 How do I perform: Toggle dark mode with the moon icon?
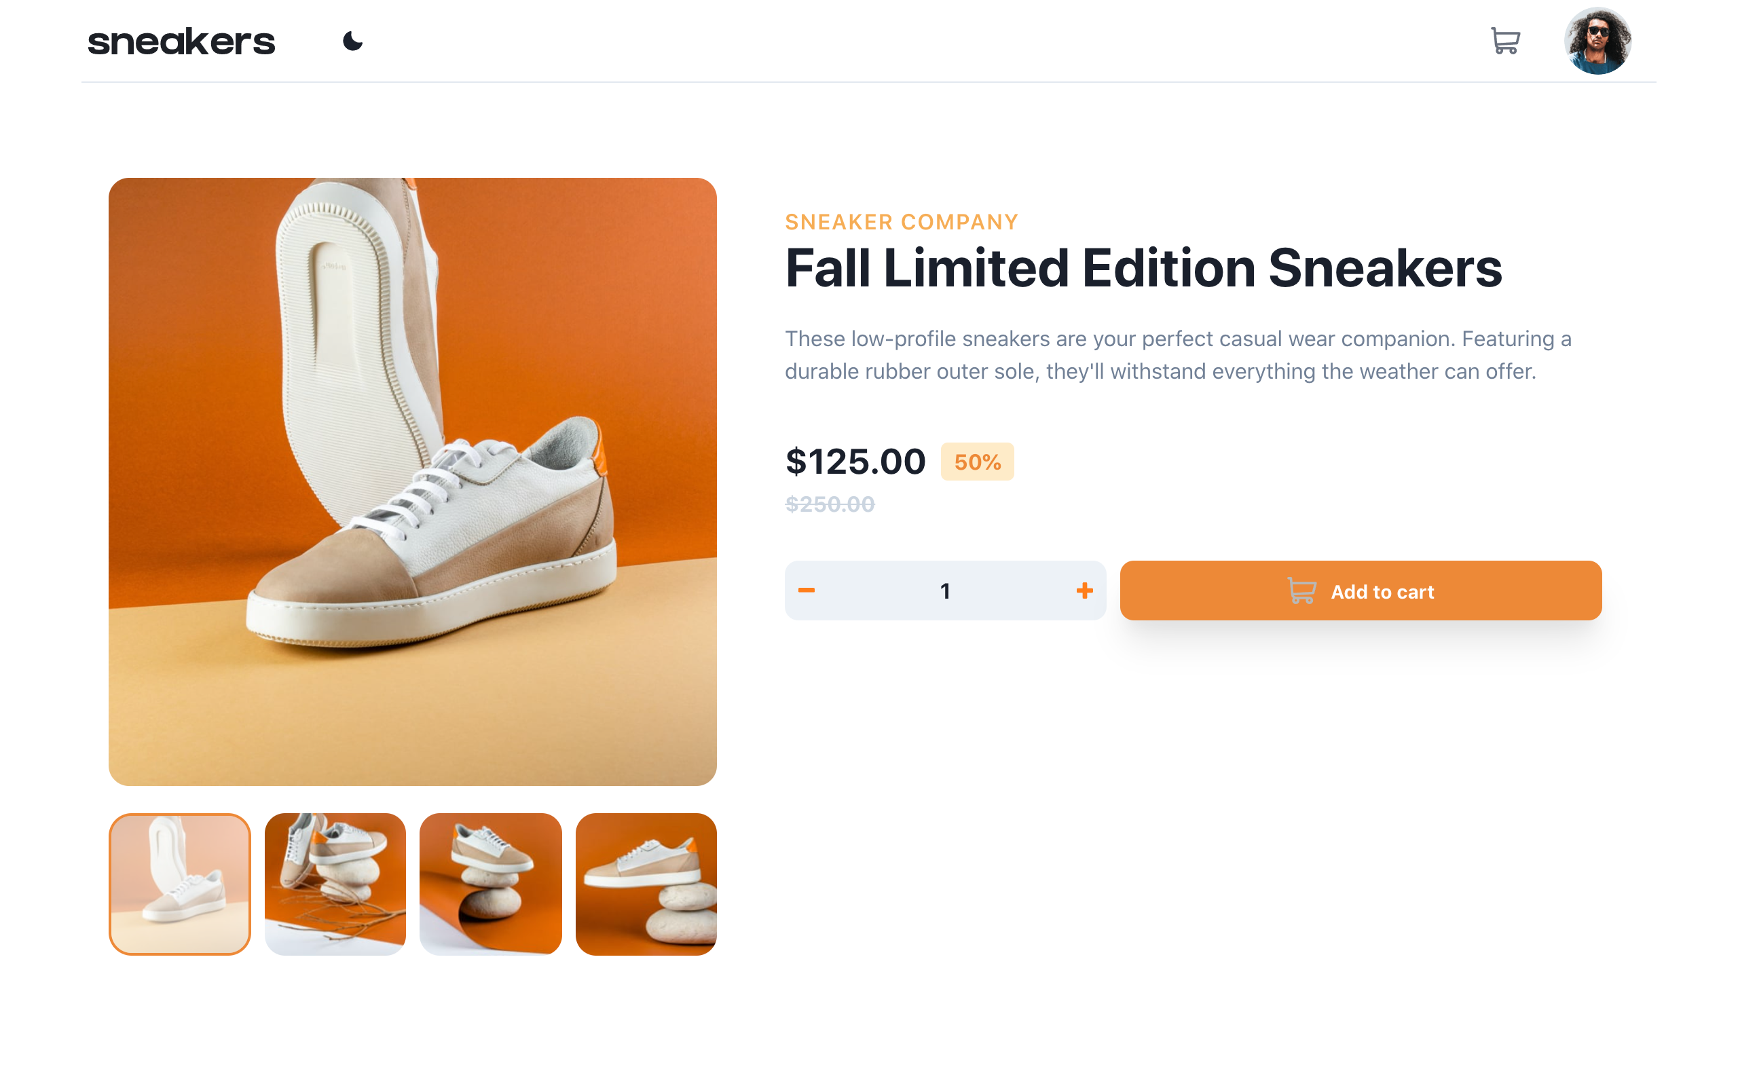point(352,41)
